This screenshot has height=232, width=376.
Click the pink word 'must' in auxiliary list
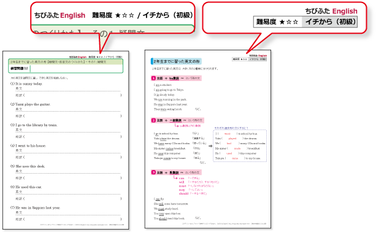[183, 186]
